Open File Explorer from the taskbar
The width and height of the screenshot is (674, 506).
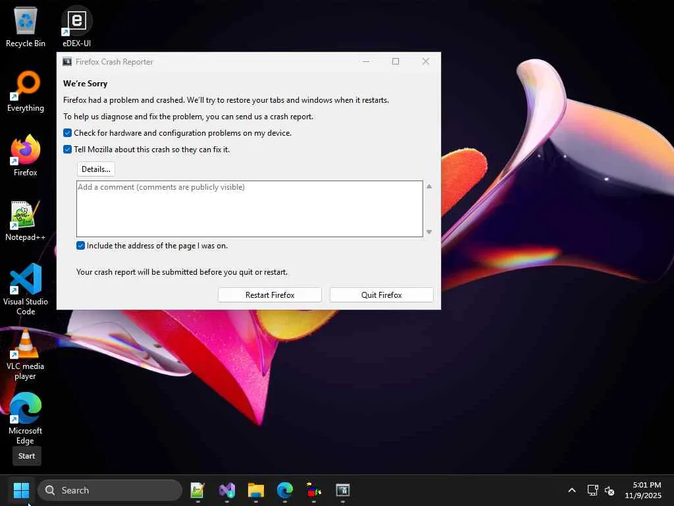256,490
